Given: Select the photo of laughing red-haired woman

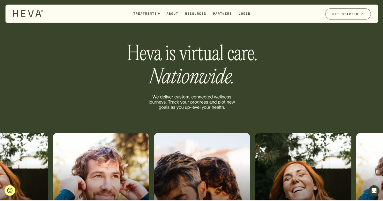Looking at the screenshot, I should tap(303, 167).
